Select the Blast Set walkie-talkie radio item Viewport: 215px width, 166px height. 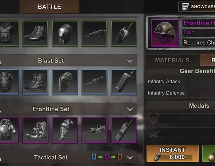[124, 82]
